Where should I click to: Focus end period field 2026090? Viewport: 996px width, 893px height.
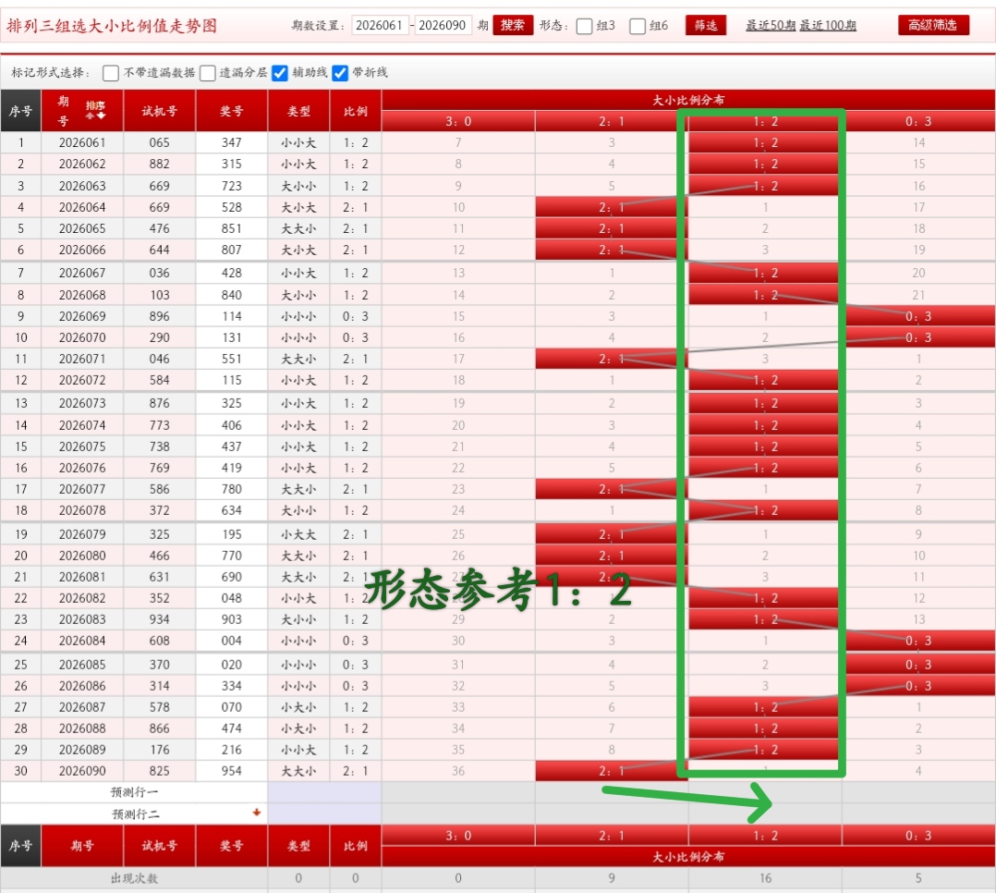point(443,25)
